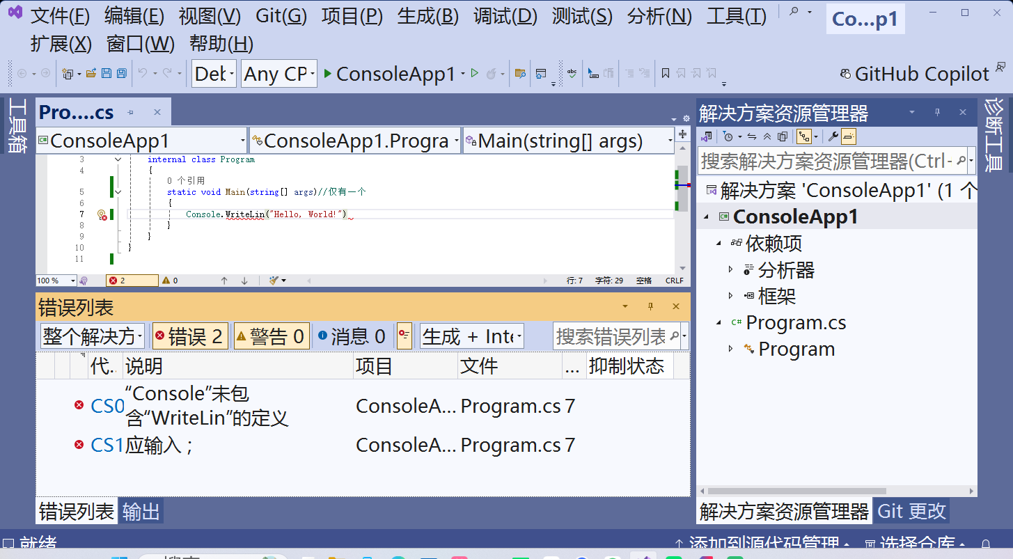The image size is (1013, 559).
Task: Toggle the Messages 0 filter button
Action: [352, 336]
